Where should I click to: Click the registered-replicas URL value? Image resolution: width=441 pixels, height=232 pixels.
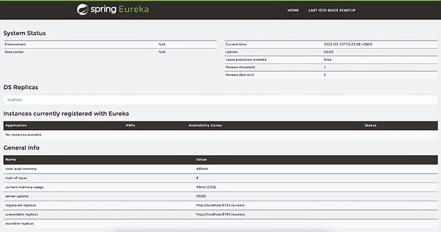[x=220, y=205]
